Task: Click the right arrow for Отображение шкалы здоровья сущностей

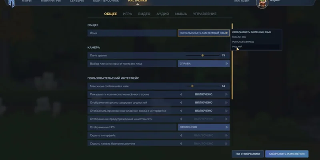Action: point(226,102)
